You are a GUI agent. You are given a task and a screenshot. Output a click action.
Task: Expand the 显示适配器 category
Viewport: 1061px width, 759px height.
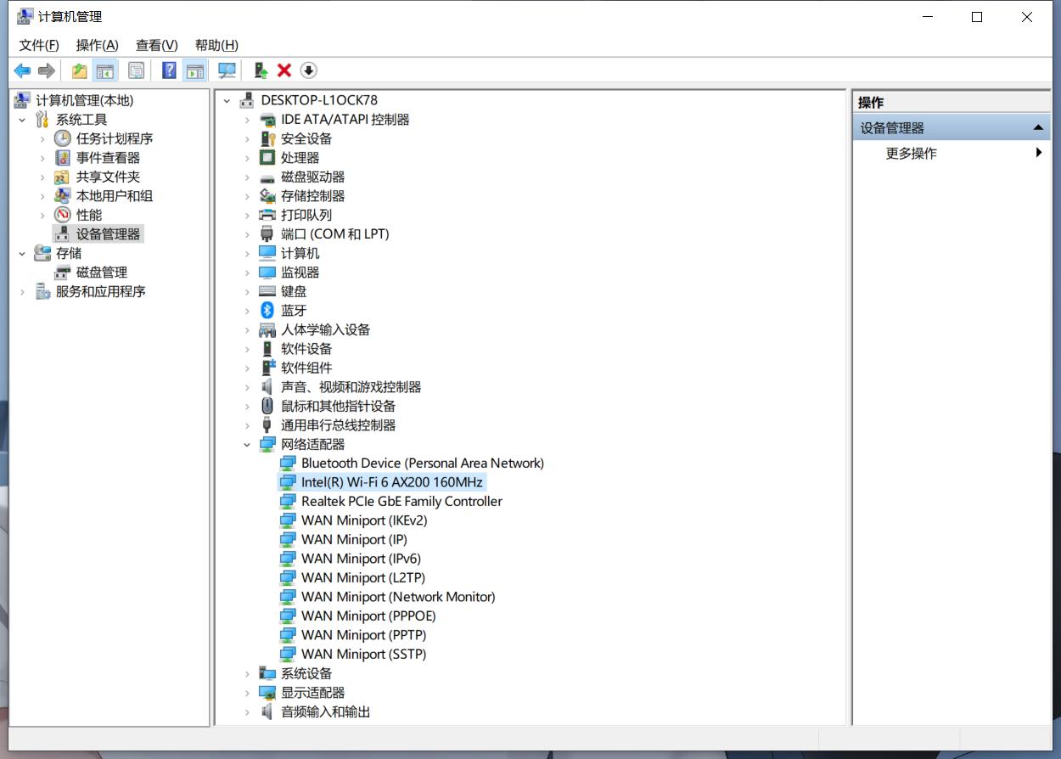click(247, 693)
